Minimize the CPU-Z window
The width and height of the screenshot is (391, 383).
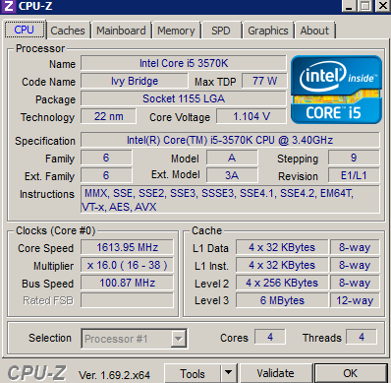point(349,6)
